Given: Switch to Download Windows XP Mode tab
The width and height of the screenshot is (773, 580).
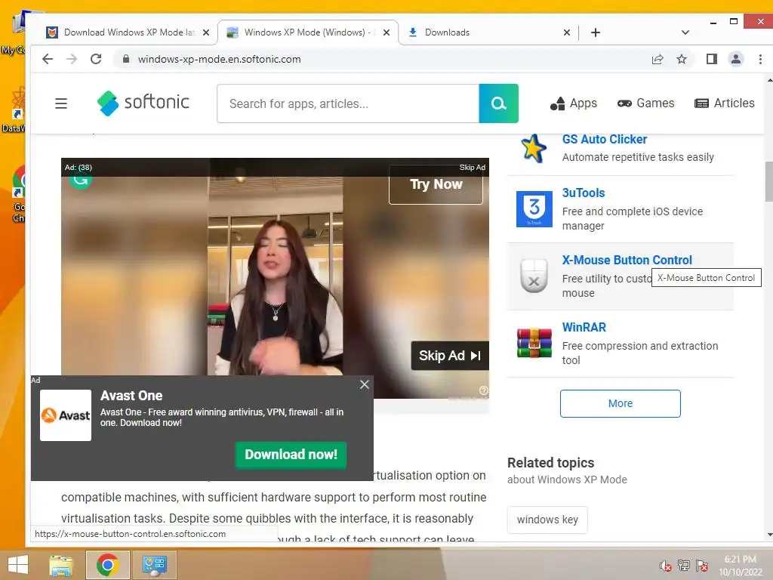Looking at the screenshot, I should [x=128, y=32].
